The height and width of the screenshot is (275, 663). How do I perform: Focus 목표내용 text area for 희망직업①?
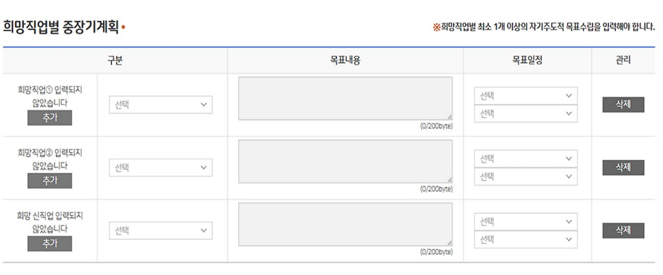(345, 98)
